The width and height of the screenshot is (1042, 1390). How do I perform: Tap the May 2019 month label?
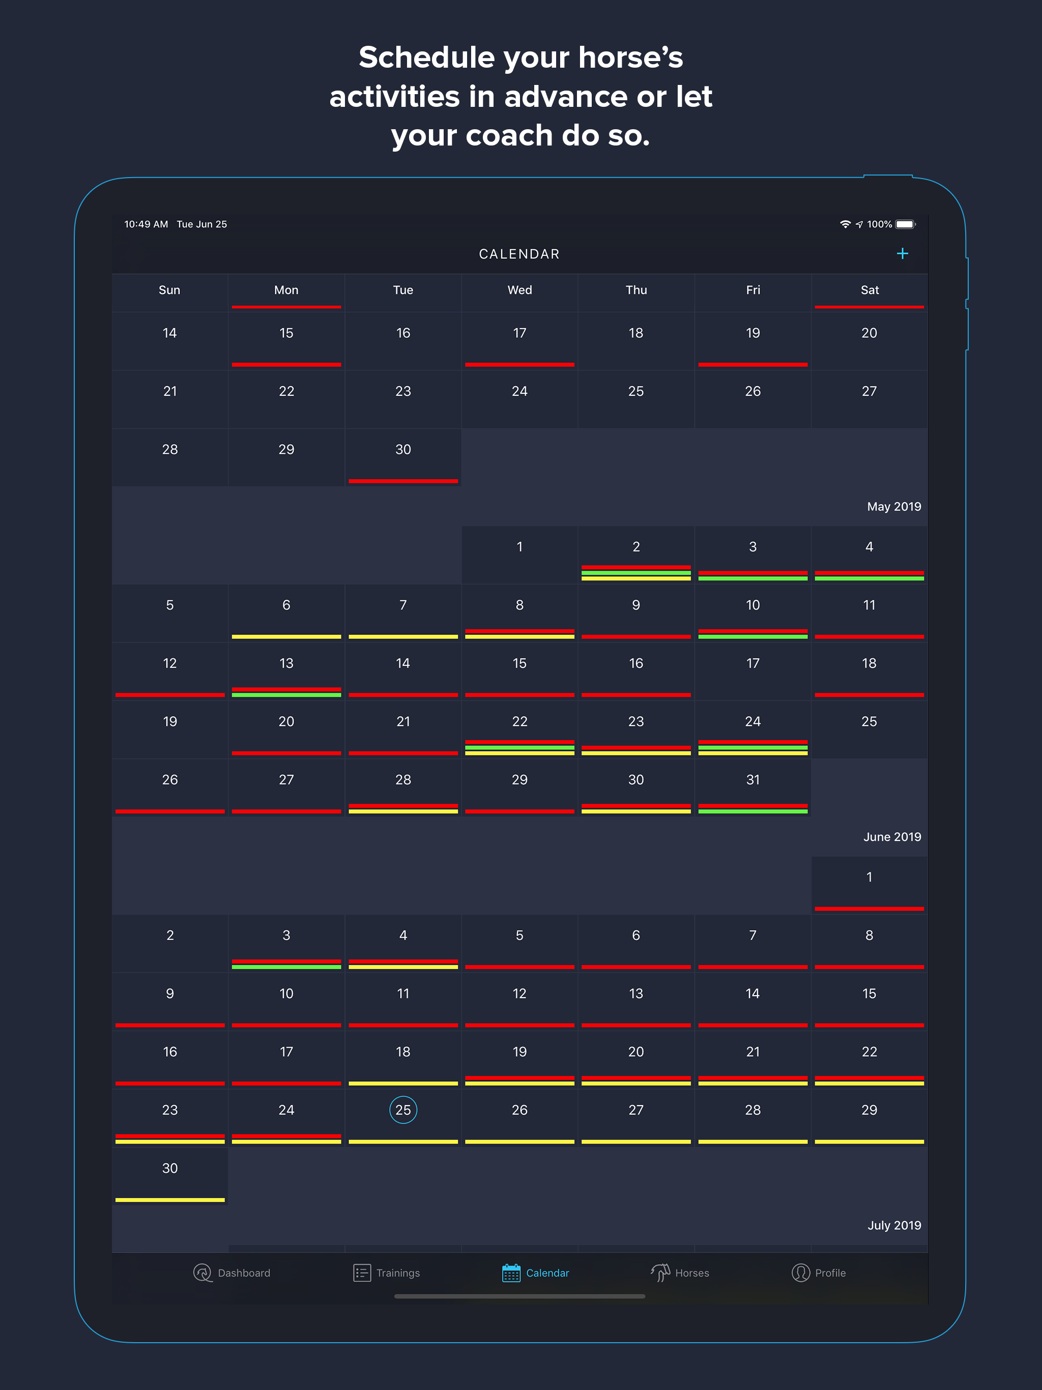click(893, 506)
